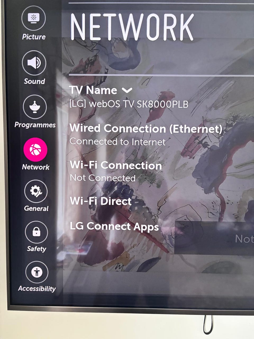
Task: Click the 'Programmes' text label in sidebar
Action: pos(35,125)
